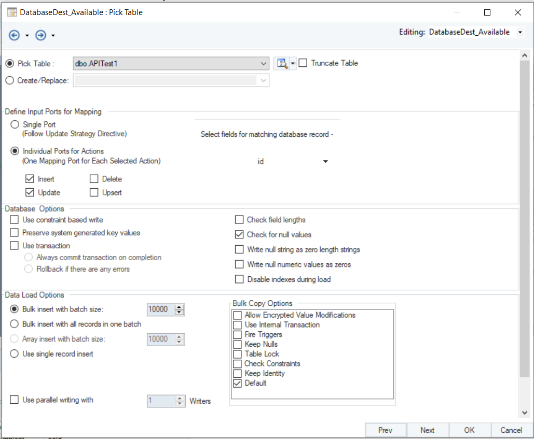Image resolution: width=534 pixels, height=439 pixels.
Task: Open the matching field dropdown showing id
Action: (x=326, y=161)
